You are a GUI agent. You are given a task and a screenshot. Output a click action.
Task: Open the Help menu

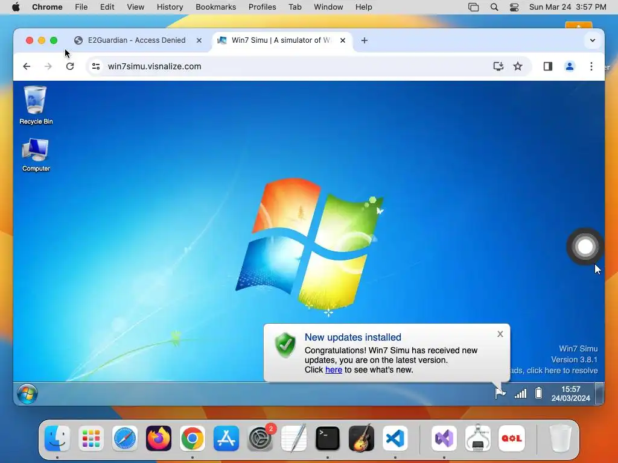tap(363, 7)
